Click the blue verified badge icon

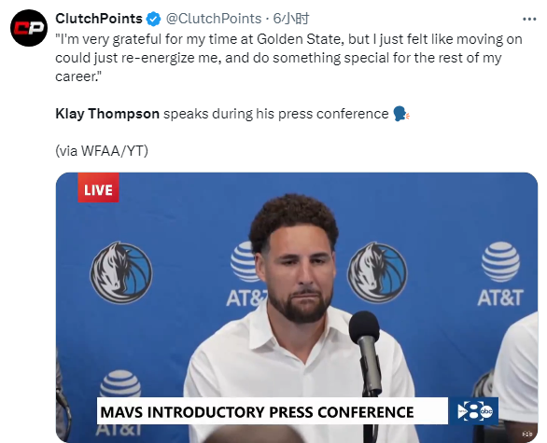(153, 19)
